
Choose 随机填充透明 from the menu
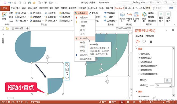pyautogui.click(x=85, y=59)
